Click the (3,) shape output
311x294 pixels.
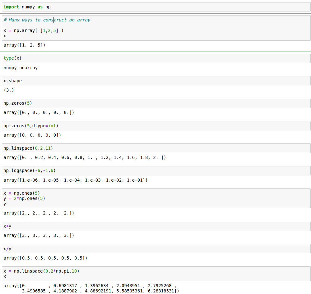point(9,90)
